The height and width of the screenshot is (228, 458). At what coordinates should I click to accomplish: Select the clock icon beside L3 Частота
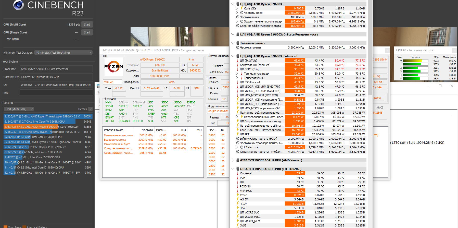tap(241, 147)
